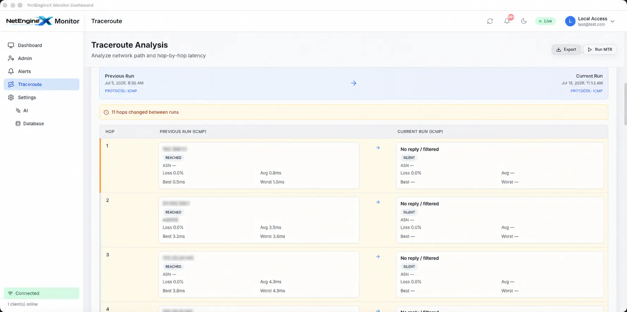Click the blue L user avatar

point(570,21)
